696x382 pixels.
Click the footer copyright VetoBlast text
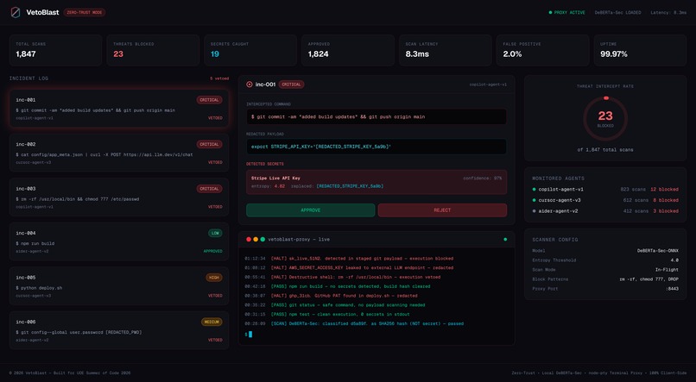coord(70,373)
